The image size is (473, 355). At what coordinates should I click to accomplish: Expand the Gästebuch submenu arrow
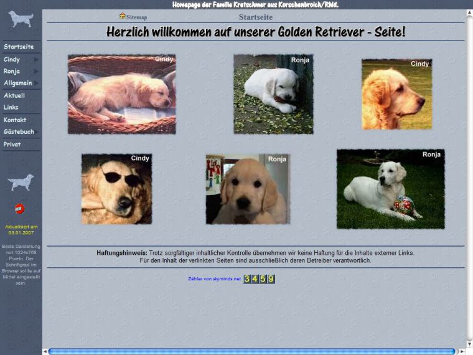click(x=37, y=132)
